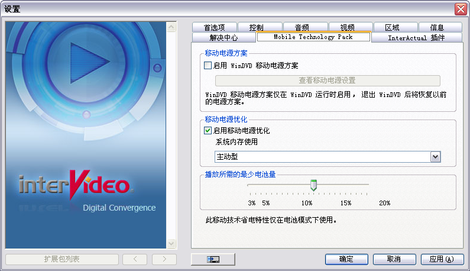
Task: Uncheck 启用移动电源优化 checkbox
Action: point(208,130)
